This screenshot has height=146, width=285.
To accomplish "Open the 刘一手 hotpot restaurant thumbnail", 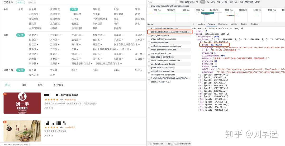I will pos(22,103).
